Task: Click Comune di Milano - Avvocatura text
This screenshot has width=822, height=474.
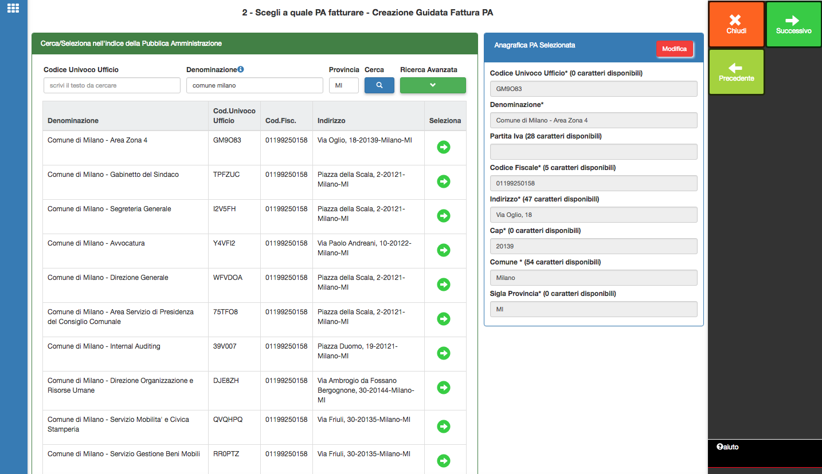Action: (x=96, y=243)
